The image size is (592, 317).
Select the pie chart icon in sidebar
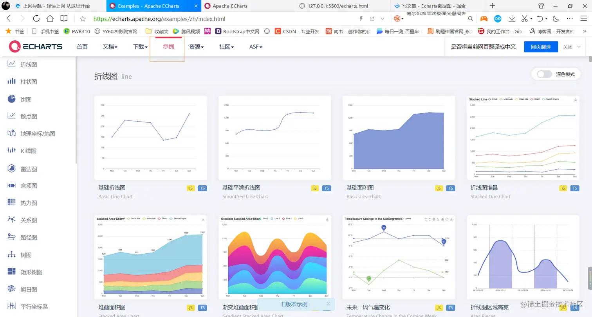12,99
